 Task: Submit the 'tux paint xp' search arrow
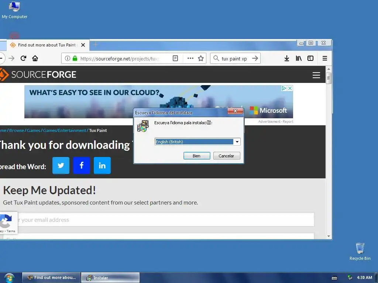(x=255, y=58)
